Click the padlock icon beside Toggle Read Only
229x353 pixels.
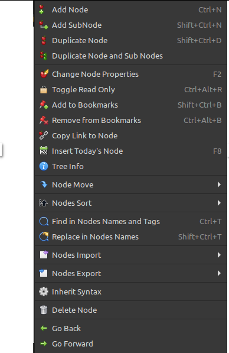(x=44, y=90)
